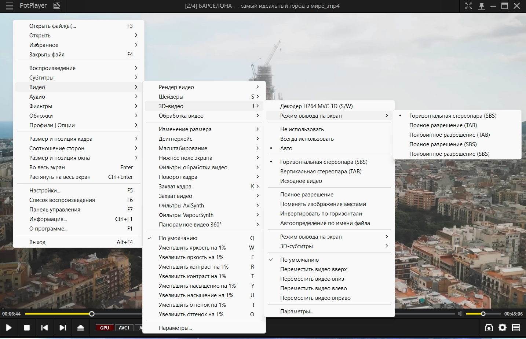Choose Половинное разрешение (SBS) output mode
Screen dimensions: 526x339
click(457, 154)
